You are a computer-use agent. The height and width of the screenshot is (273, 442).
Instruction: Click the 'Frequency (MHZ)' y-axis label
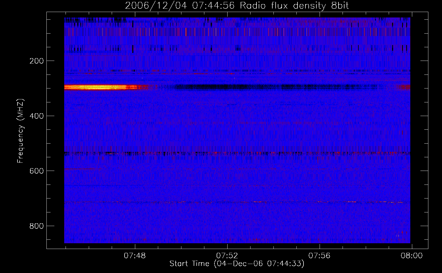pyautogui.click(x=20, y=131)
